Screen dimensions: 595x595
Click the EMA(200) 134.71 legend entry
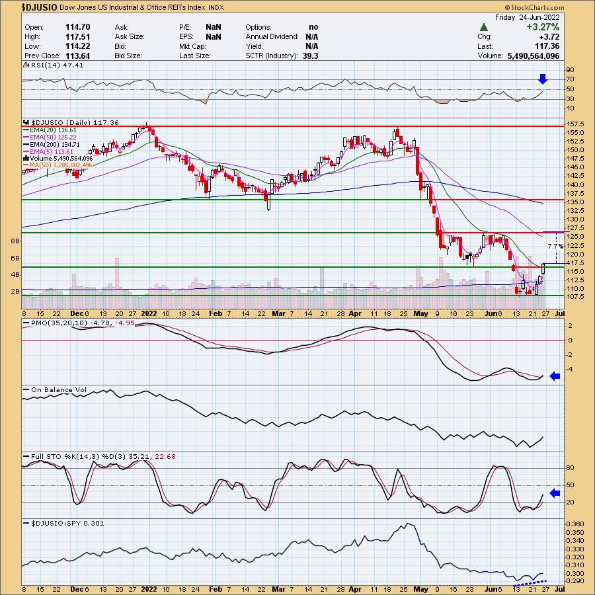pyautogui.click(x=55, y=144)
